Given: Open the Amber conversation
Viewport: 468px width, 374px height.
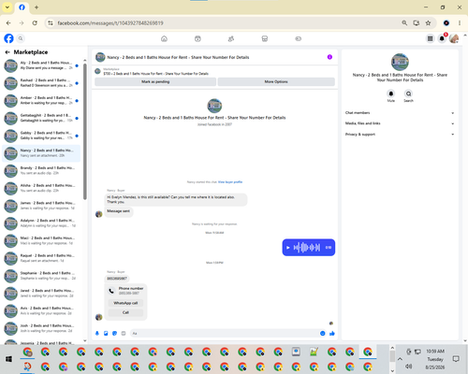Looking at the screenshot, I should point(41,100).
